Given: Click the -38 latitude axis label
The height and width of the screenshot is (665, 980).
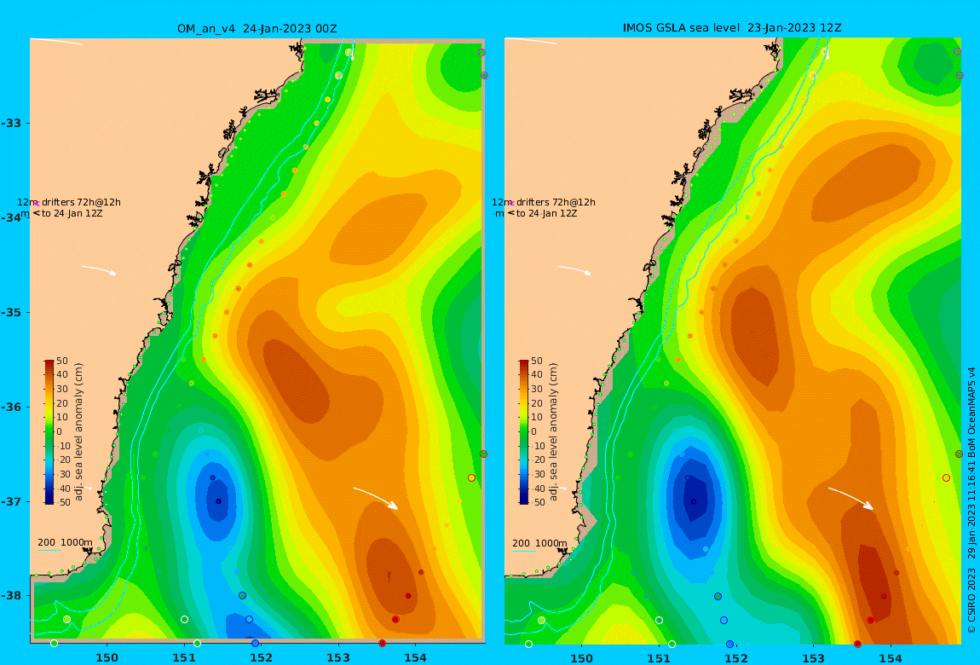Looking at the screenshot, I should coord(11,596).
